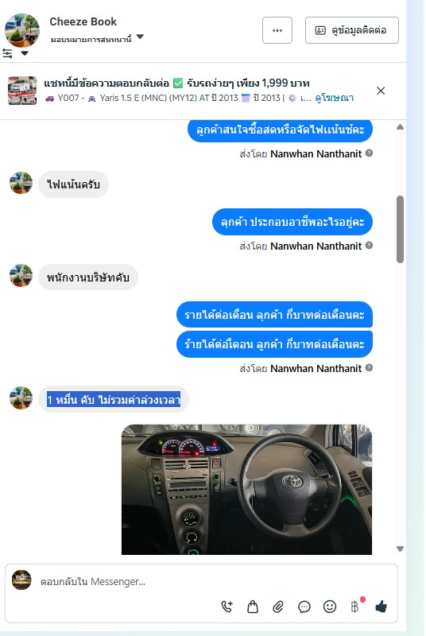Open the three-dot more options button
The height and width of the screenshot is (636, 426).
(277, 30)
